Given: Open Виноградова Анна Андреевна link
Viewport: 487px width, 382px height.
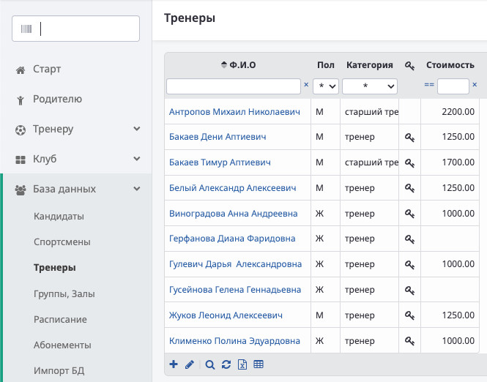Looking at the screenshot, I should pyautogui.click(x=234, y=214).
